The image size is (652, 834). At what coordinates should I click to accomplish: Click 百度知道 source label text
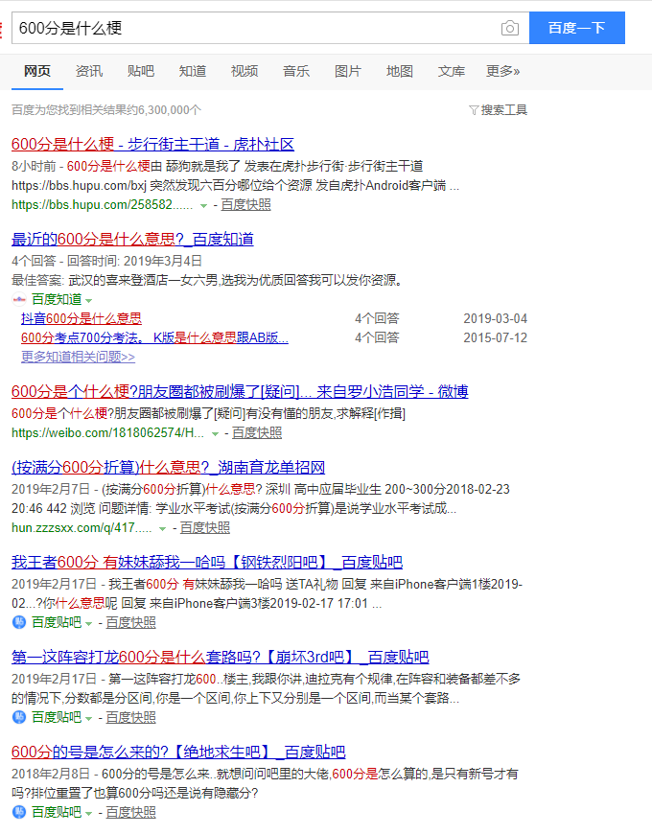pyautogui.click(x=57, y=299)
